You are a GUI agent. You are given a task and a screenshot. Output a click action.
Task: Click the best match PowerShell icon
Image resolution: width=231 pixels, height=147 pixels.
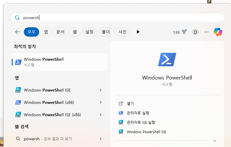click(18, 62)
